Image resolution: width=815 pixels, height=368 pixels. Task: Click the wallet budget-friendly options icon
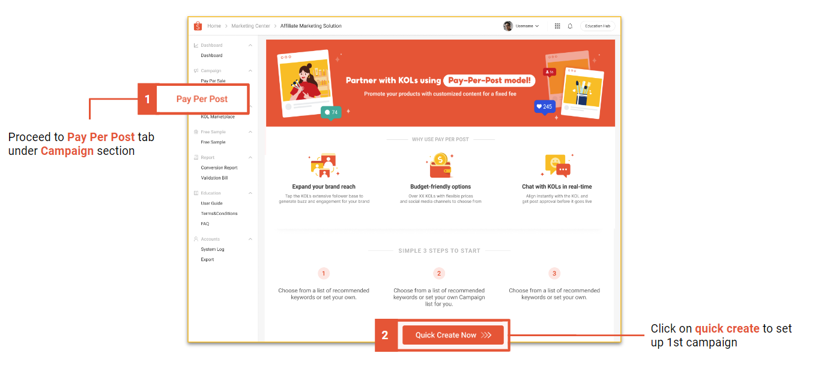(x=440, y=166)
